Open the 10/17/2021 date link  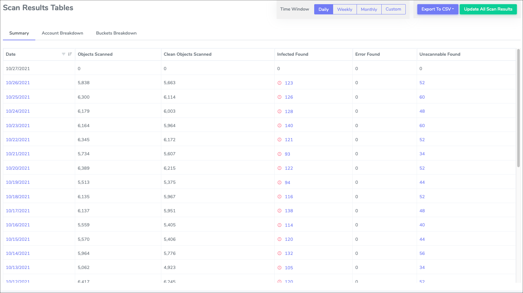18,211
